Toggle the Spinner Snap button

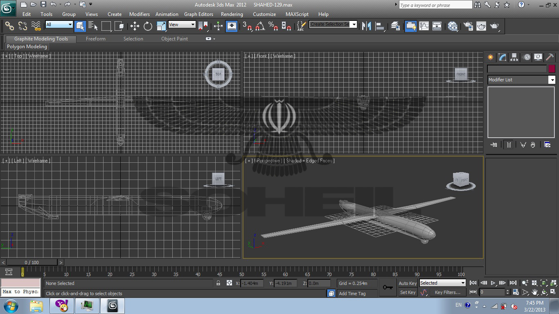pyautogui.click(x=287, y=26)
